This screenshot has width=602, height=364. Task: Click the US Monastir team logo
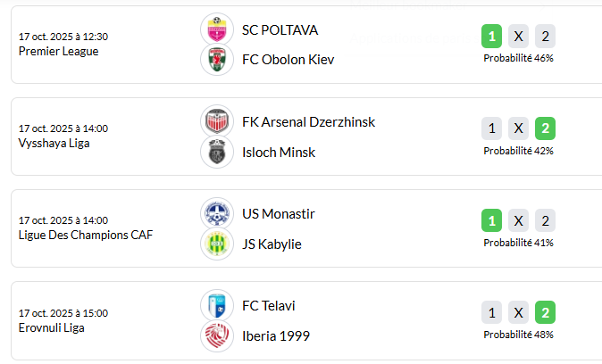[217, 213]
